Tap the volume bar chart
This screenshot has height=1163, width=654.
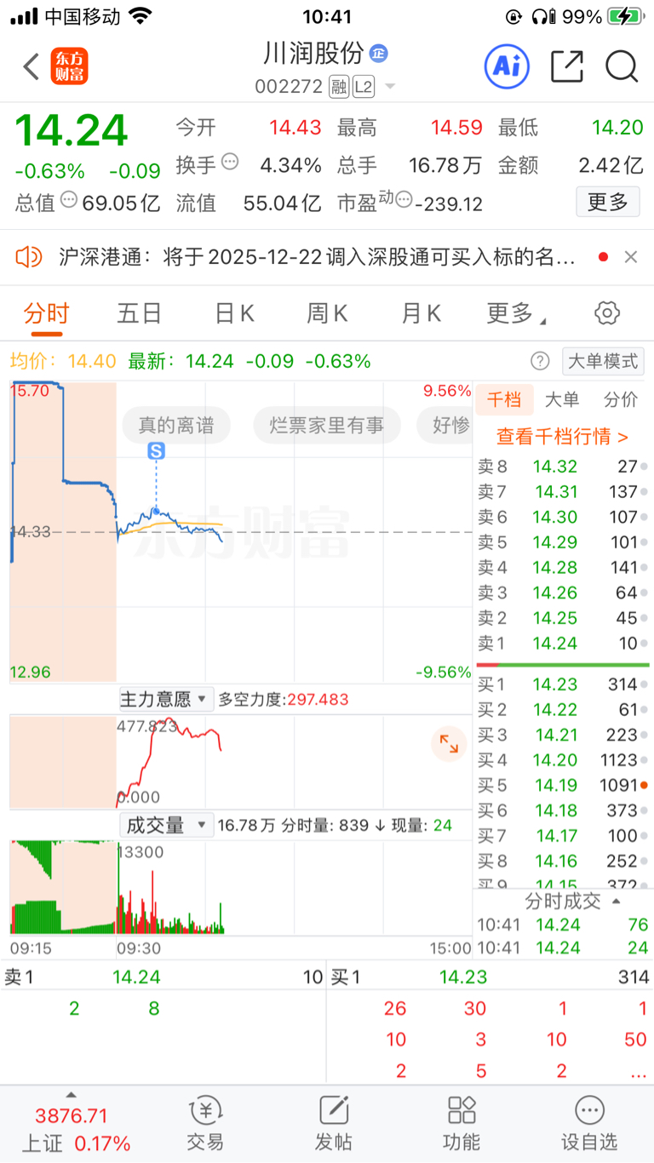[241, 886]
